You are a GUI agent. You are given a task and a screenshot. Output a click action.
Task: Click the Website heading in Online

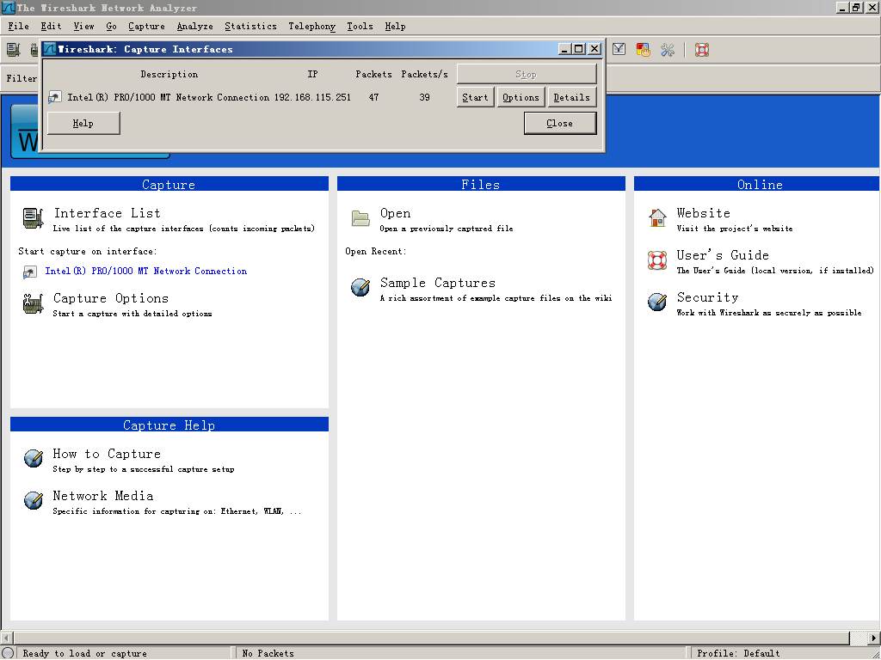(x=704, y=213)
